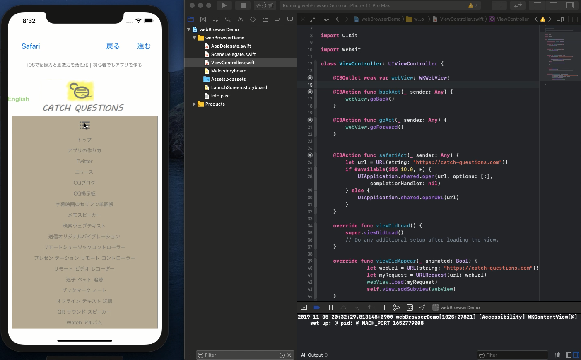Viewport: 581px width, 360px height.
Task: Open the All Output dropdown
Action: click(x=314, y=355)
